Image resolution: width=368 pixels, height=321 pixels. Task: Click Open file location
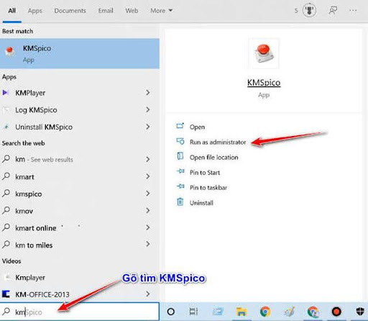click(x=214, y=158)
